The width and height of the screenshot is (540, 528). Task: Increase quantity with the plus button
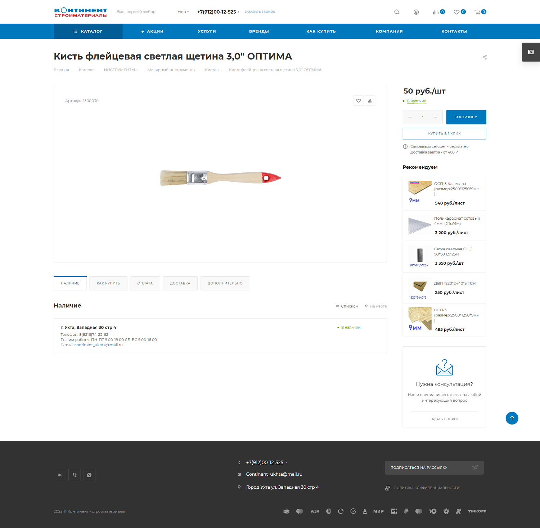coord(435,117)
